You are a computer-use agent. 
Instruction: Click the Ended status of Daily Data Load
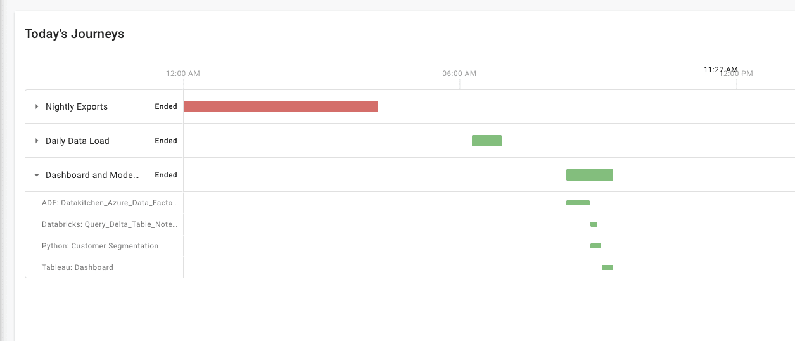coord(166,141)
